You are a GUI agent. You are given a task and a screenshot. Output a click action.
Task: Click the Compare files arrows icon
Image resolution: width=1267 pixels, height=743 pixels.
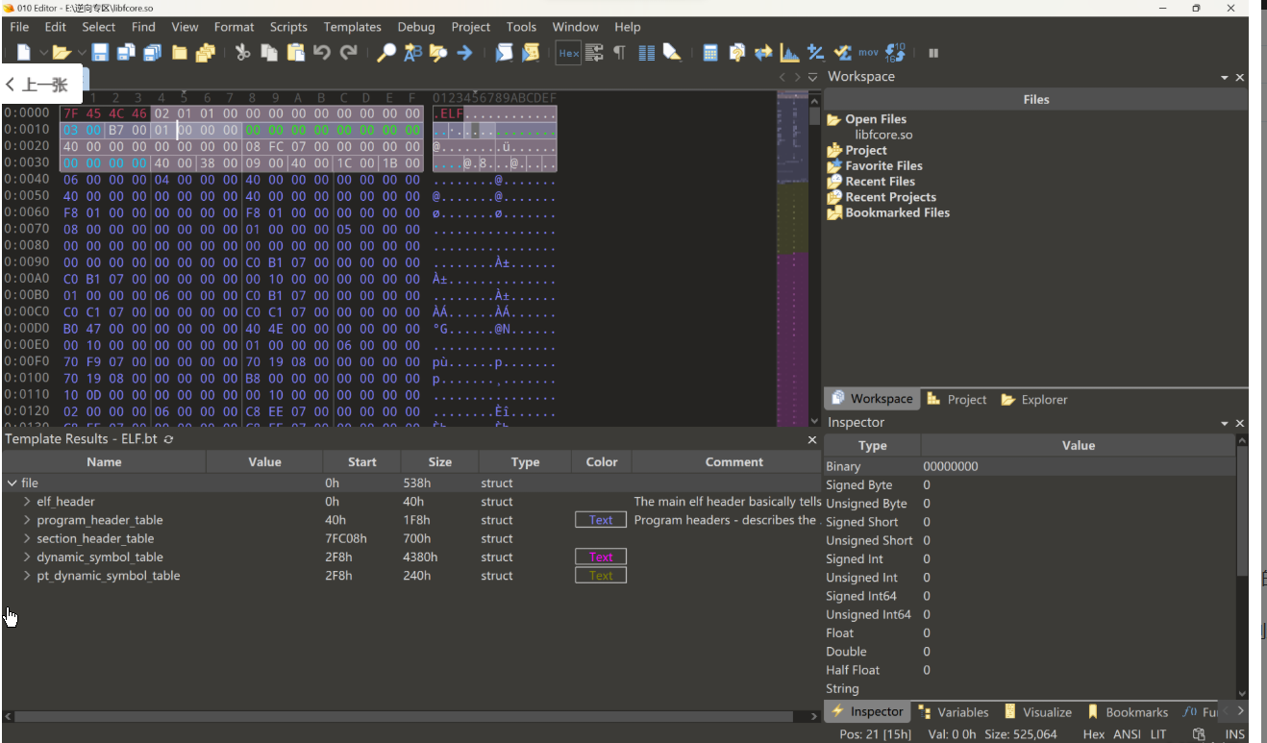pyautogui.click(x=763, y=53)
